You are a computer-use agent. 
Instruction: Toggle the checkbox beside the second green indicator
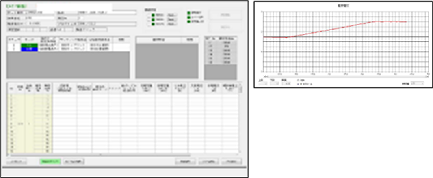[148, 20]
